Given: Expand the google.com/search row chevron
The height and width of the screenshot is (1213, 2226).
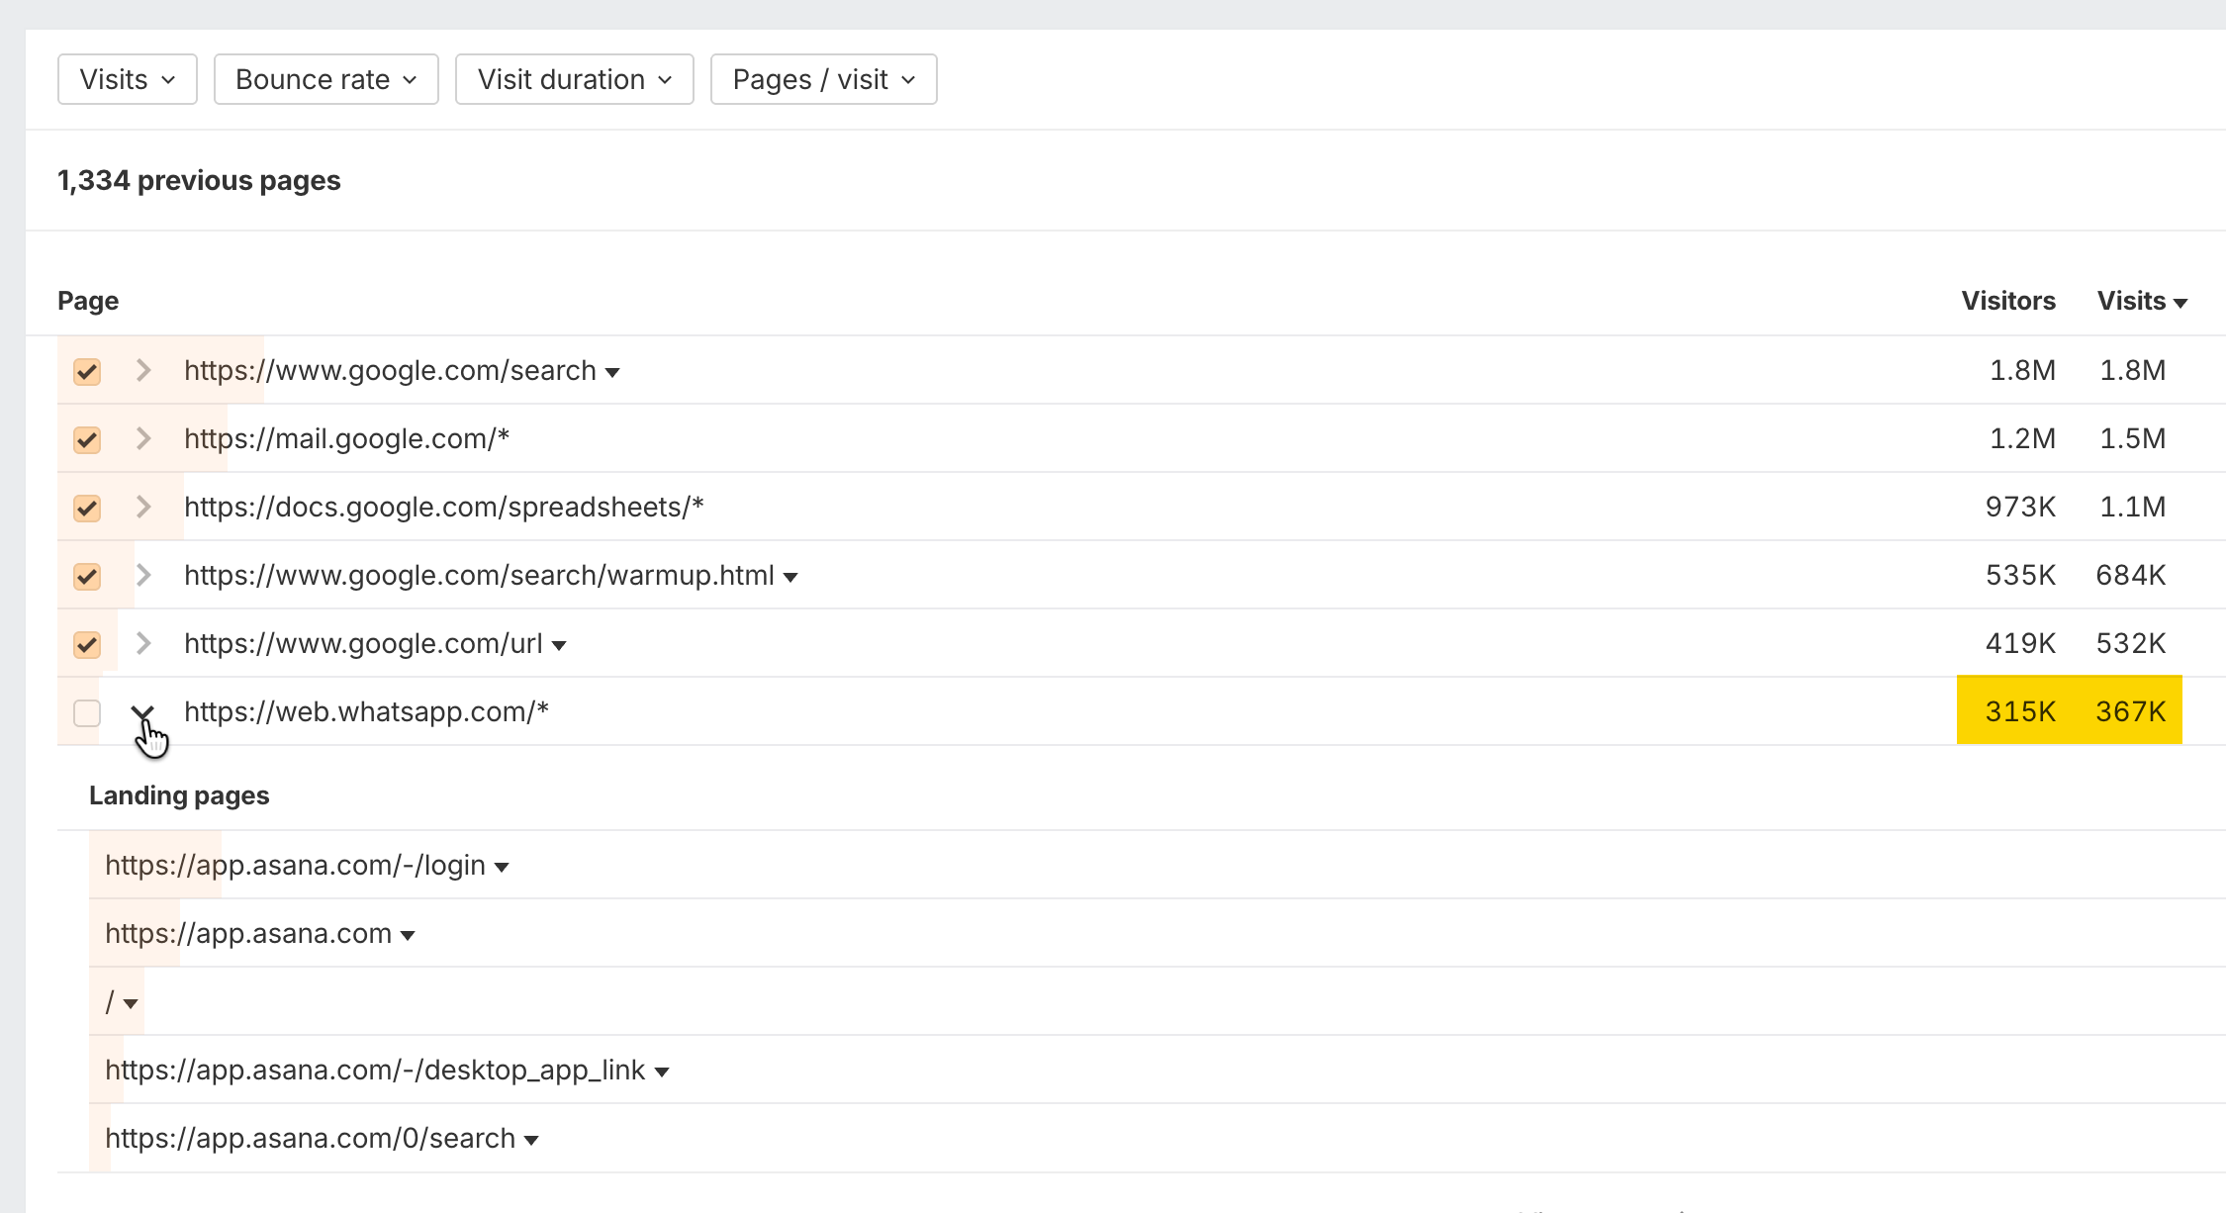Looking at the screenshot, I should click(x=143, y=371).
